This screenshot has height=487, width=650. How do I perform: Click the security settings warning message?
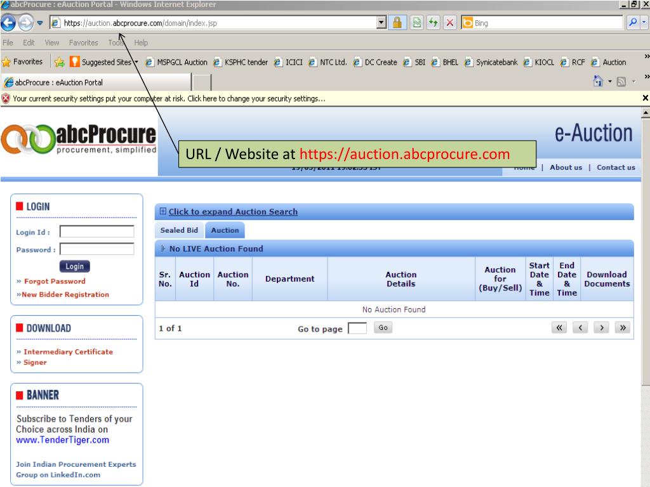coord(169,98)
